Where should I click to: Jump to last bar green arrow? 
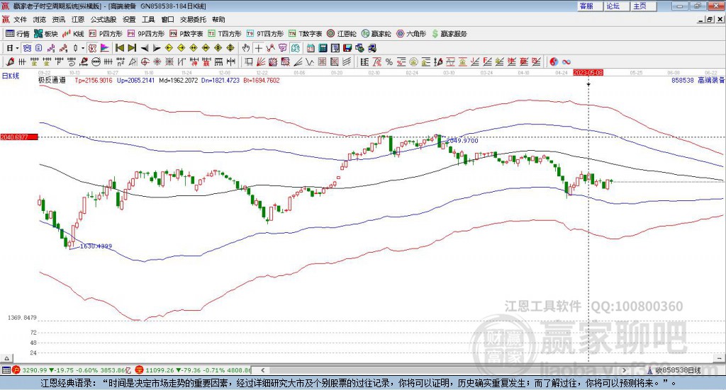point(132,48)
